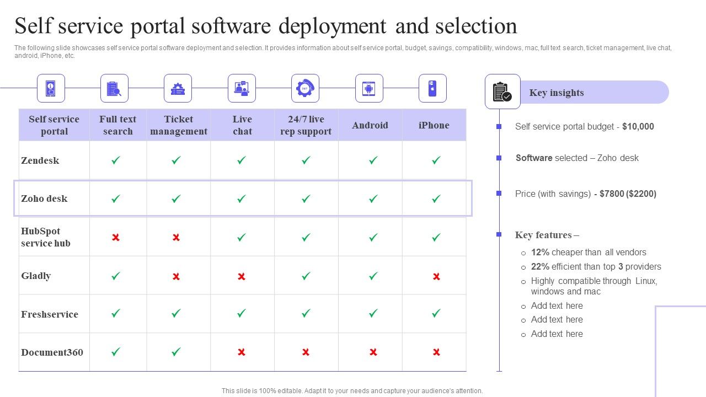Click the iPhone icon on the timeline
This screenshot has height=397, width=706.
[433, 88]
